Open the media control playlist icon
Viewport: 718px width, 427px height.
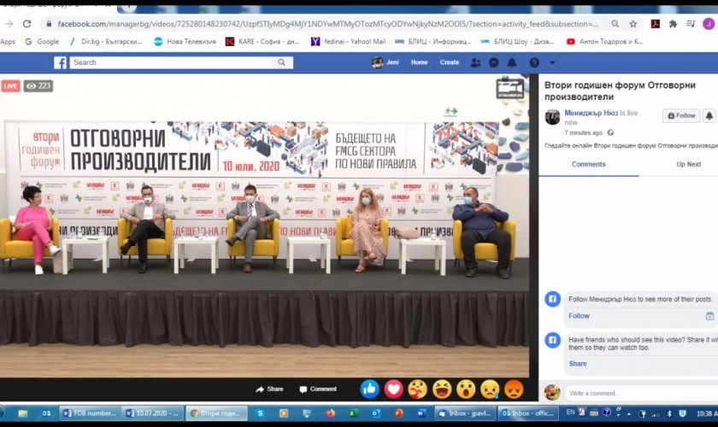[691, 24]
